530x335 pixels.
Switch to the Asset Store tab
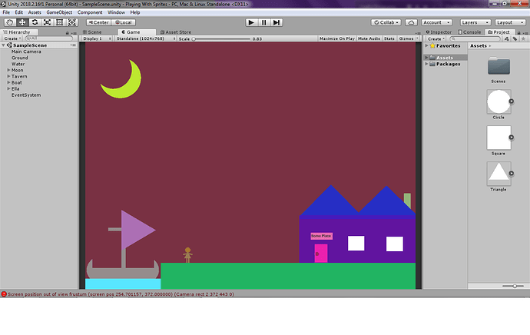click(175, 32)
